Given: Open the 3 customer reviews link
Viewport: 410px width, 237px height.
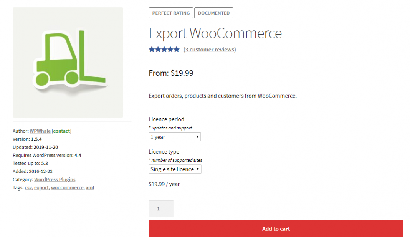Looking at the screenshot, I should [210, 49].
